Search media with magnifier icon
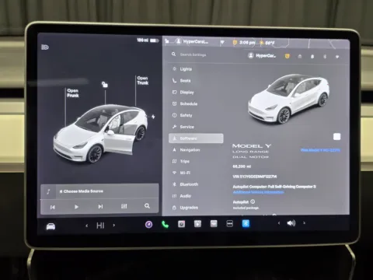The image size is (373, 280). point(147,206)
